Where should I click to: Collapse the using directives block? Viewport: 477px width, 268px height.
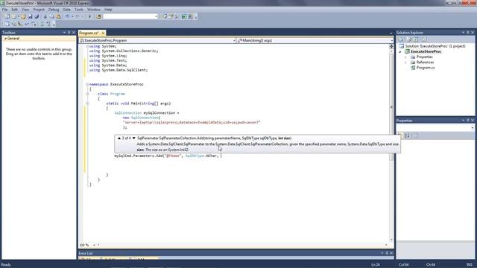[87, 46]
